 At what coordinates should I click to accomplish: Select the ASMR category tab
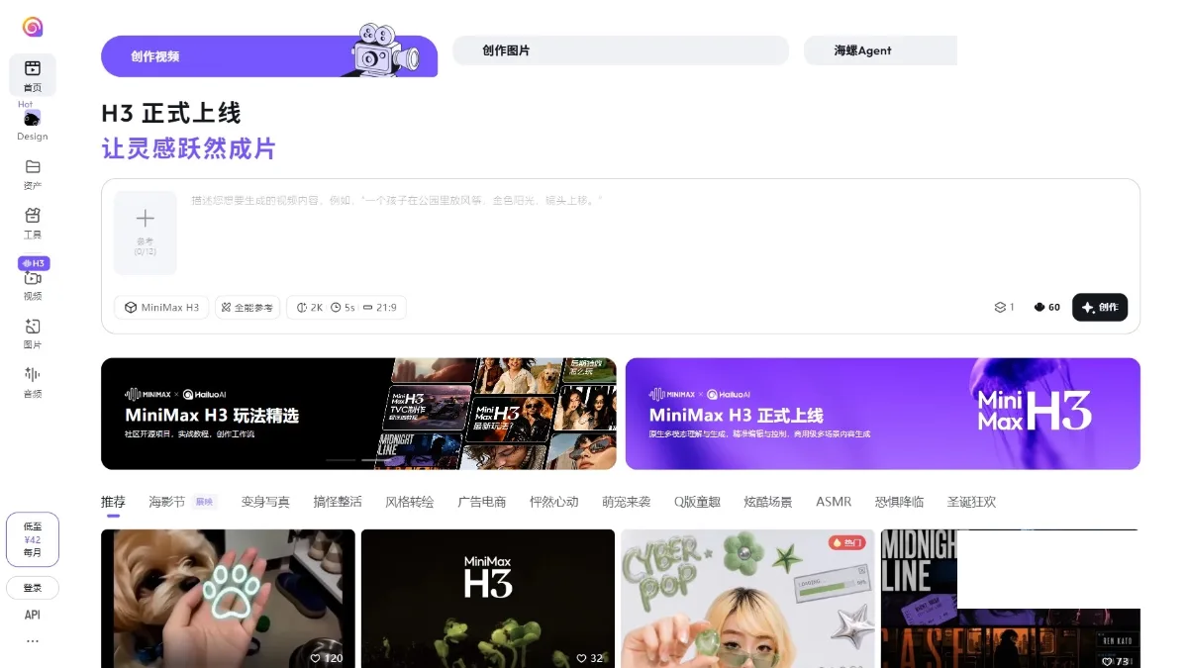point(834,502)
